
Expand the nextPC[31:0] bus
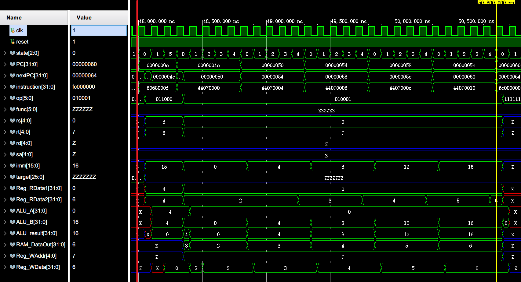click(5, 76)
